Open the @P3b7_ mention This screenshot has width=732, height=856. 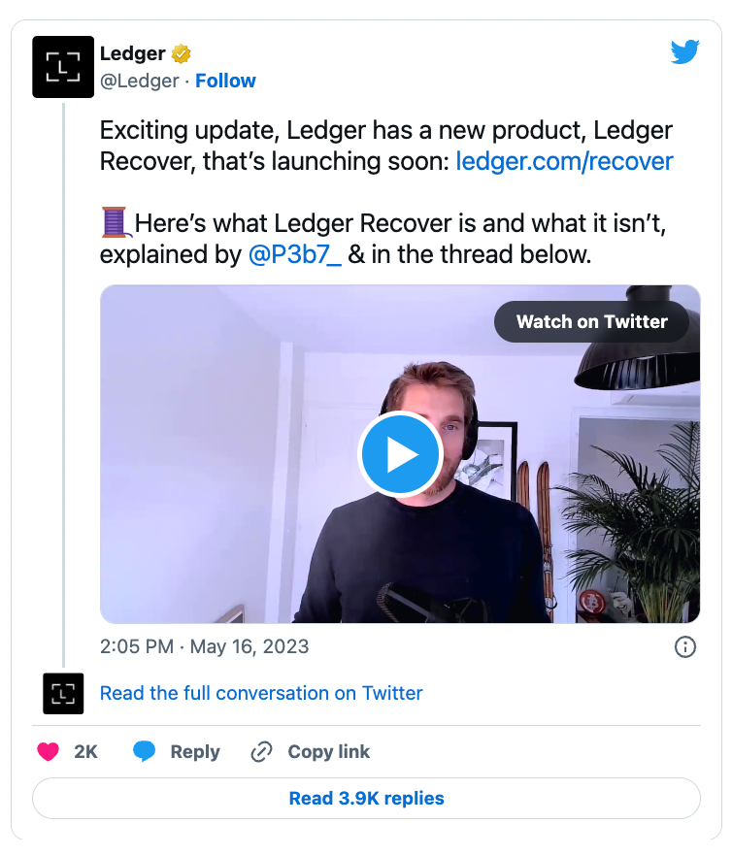[295, 255]
